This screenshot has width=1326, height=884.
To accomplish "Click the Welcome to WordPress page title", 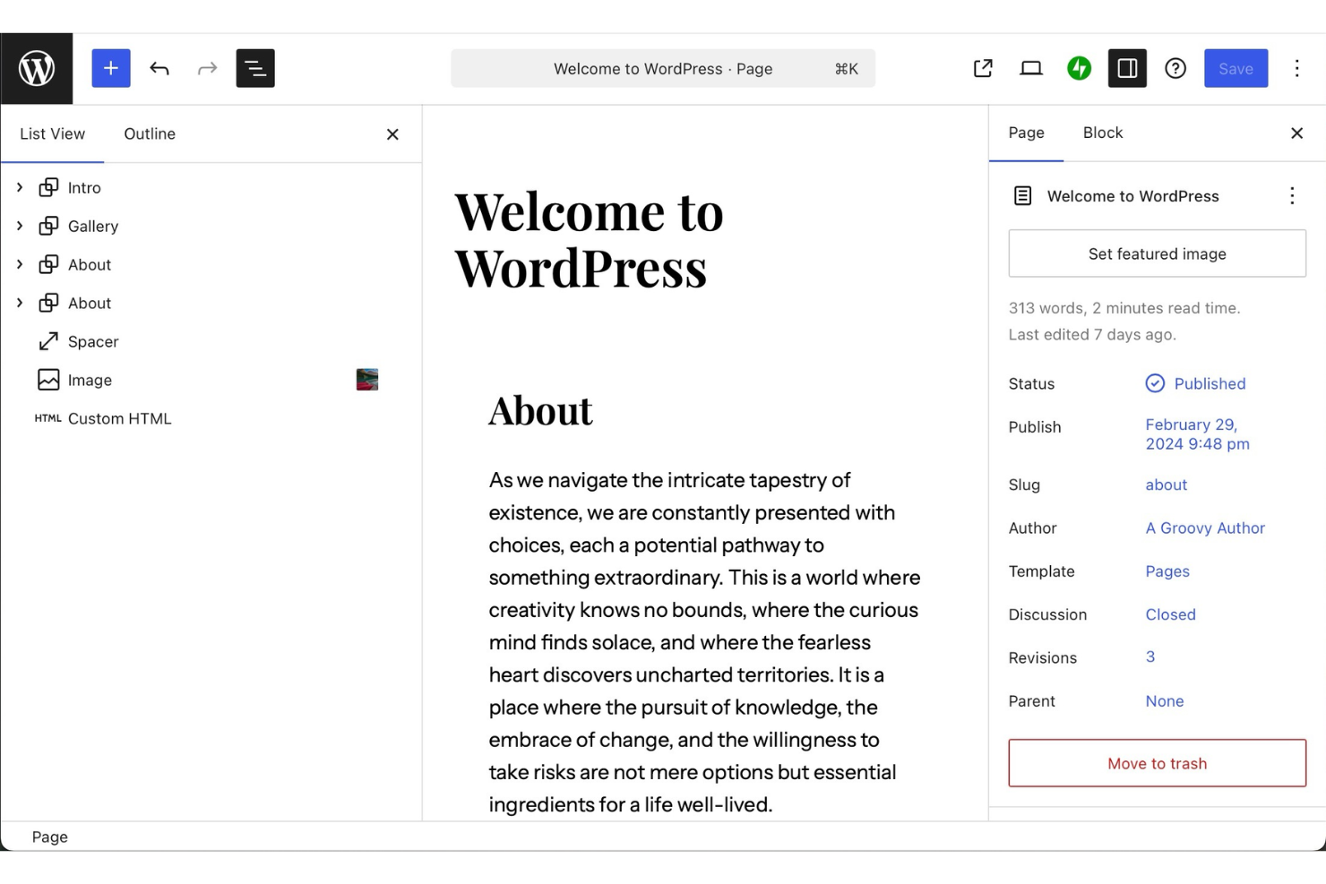I will [x=590, y=239].
